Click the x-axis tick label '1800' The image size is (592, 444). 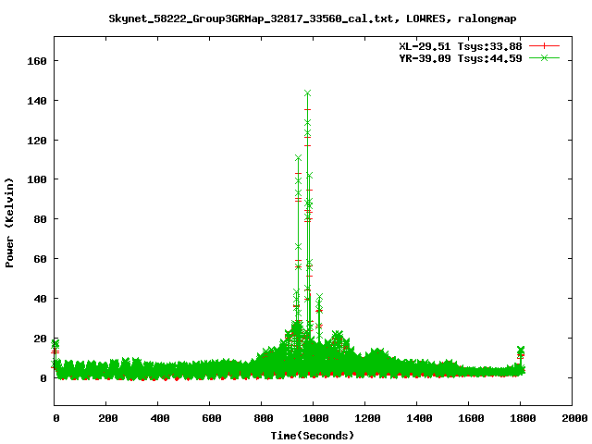pos(523,418)
